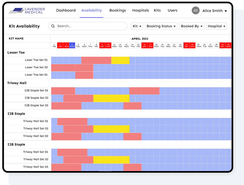Screen dimensions: 244x185
Task: Expand the Booked By filter
Action: [192, 26]
